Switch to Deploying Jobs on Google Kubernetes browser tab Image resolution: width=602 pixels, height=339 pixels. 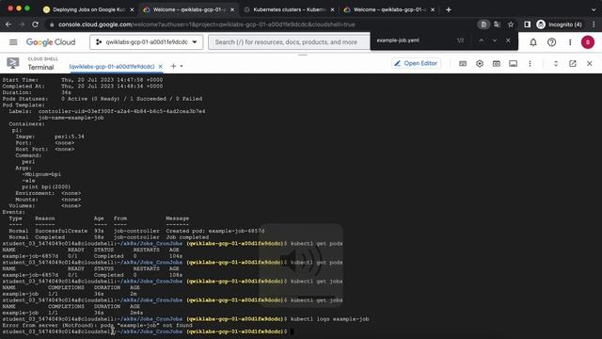pyautogui.click(x=89, y=9)
